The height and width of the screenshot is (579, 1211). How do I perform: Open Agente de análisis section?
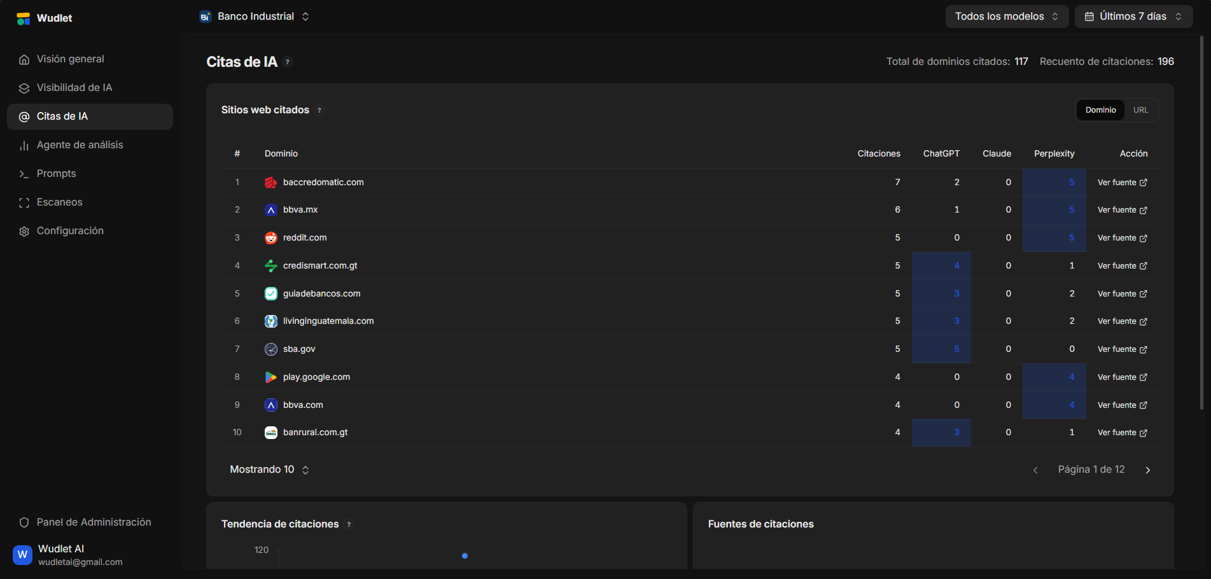[x=90, y=145]
